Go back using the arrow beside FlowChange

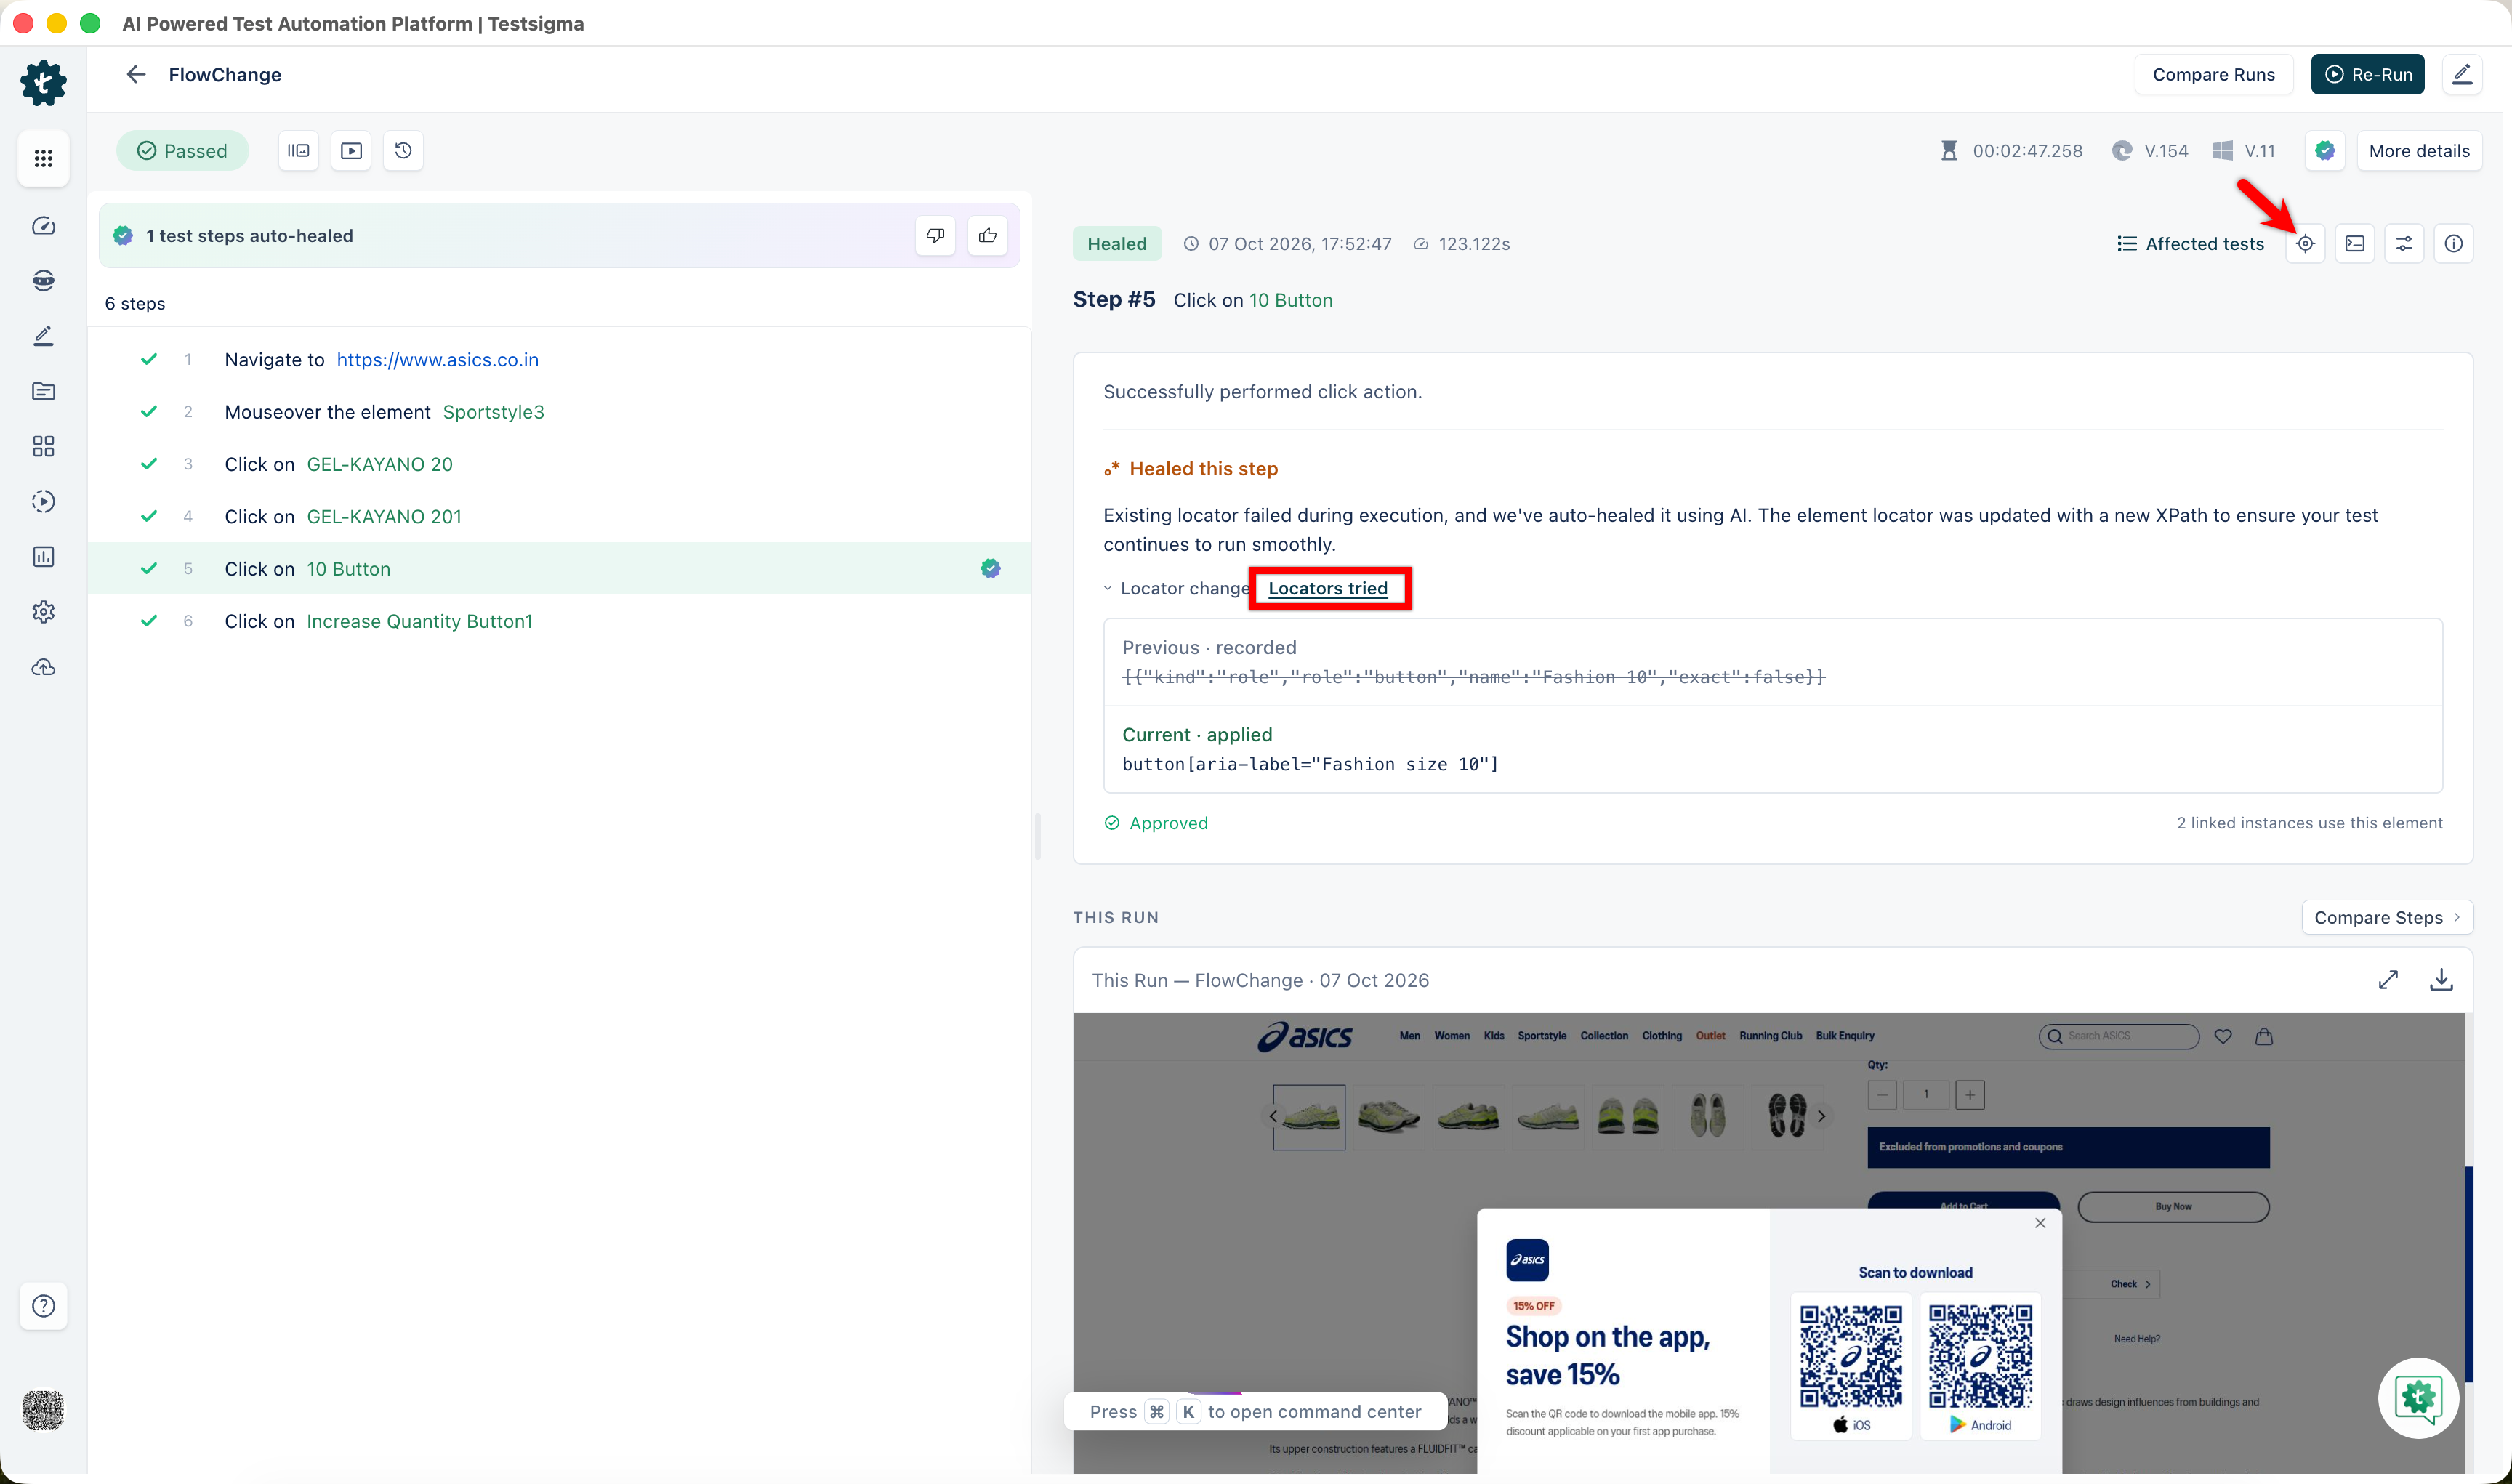[136, 74]
